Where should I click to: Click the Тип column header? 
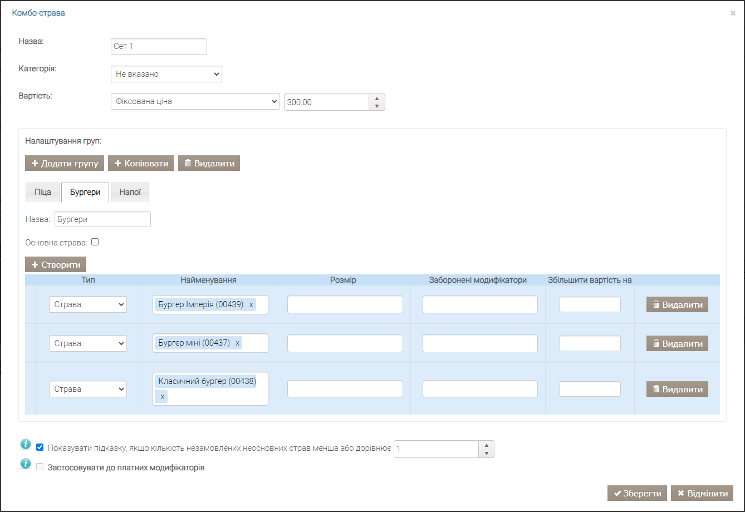(x=88, y=280)
